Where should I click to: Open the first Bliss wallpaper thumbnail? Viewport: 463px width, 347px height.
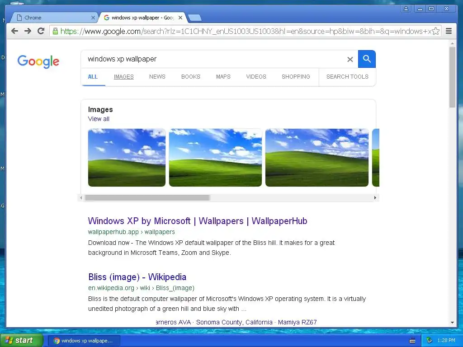(x=127, y=158)
